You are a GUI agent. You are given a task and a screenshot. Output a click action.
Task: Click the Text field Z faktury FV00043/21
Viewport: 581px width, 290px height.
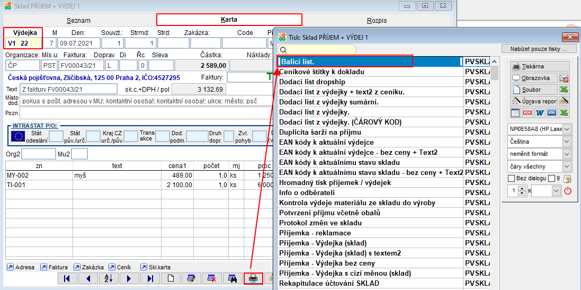(x=69, y=89)
